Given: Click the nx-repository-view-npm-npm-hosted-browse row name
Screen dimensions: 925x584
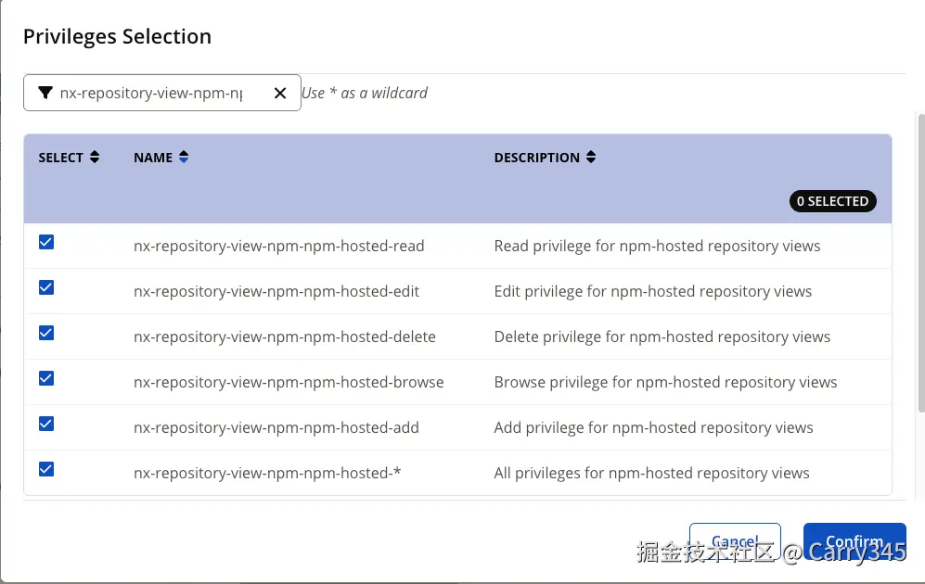Looking at the screenshot, I should tap(289, 382).
